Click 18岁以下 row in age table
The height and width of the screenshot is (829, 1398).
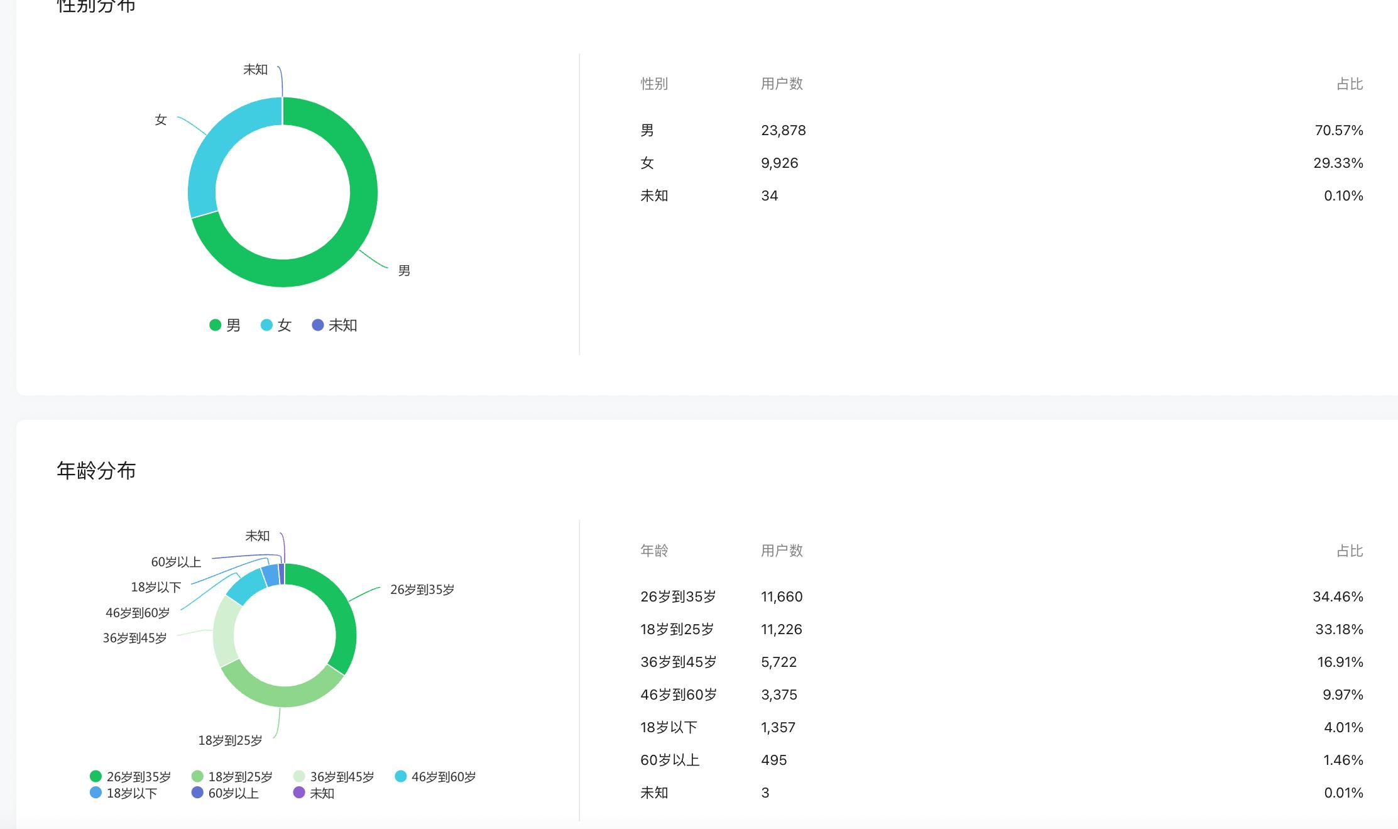pyautogui.click(x=1002, y=727)
